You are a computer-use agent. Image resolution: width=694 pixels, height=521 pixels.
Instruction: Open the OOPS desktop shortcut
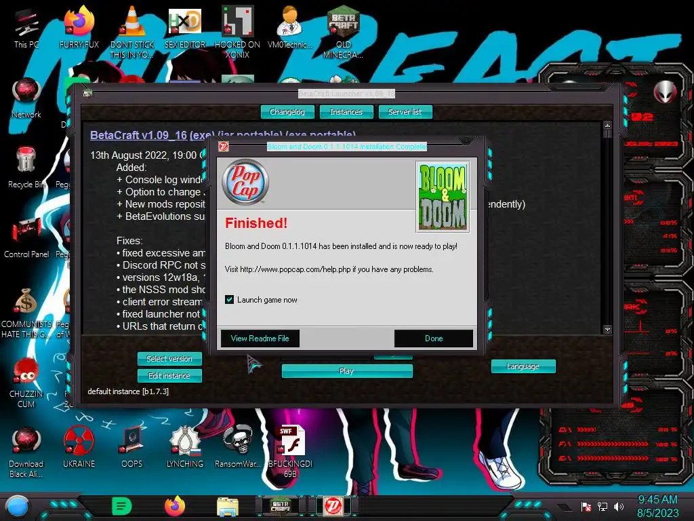click(131, 448)
